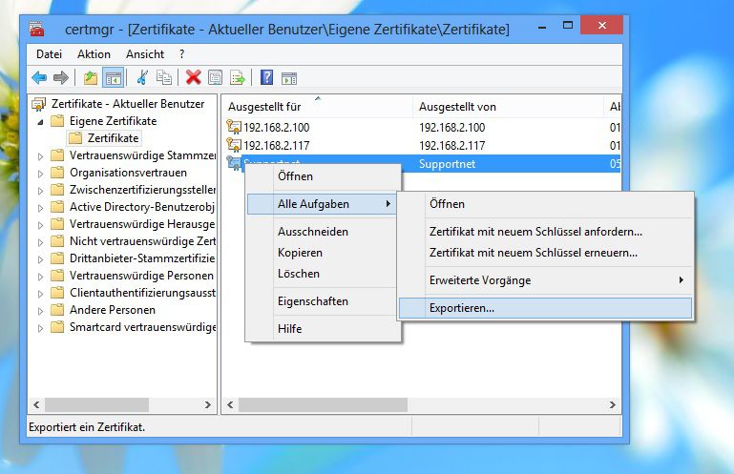Select Alle Aufgaben in context menu

coord(323,204)
